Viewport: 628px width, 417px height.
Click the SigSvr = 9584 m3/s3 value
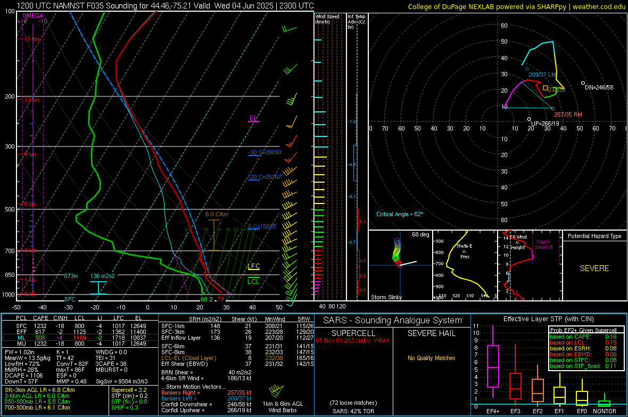pyautogui.click(x=122, y=382)
